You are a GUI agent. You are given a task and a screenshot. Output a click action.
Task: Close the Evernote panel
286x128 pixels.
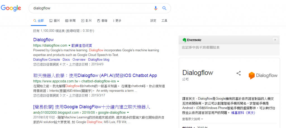click(x=275, y=40)
